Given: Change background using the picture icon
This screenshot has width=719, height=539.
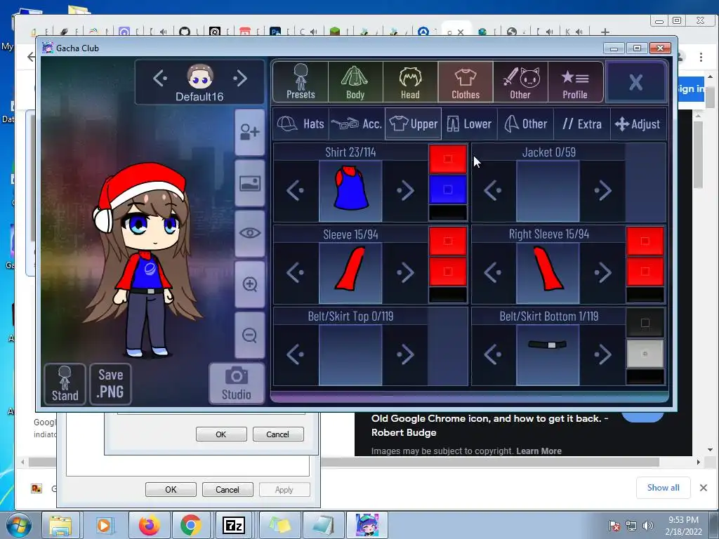Looking at the screenshot, I should coord(249,183).
